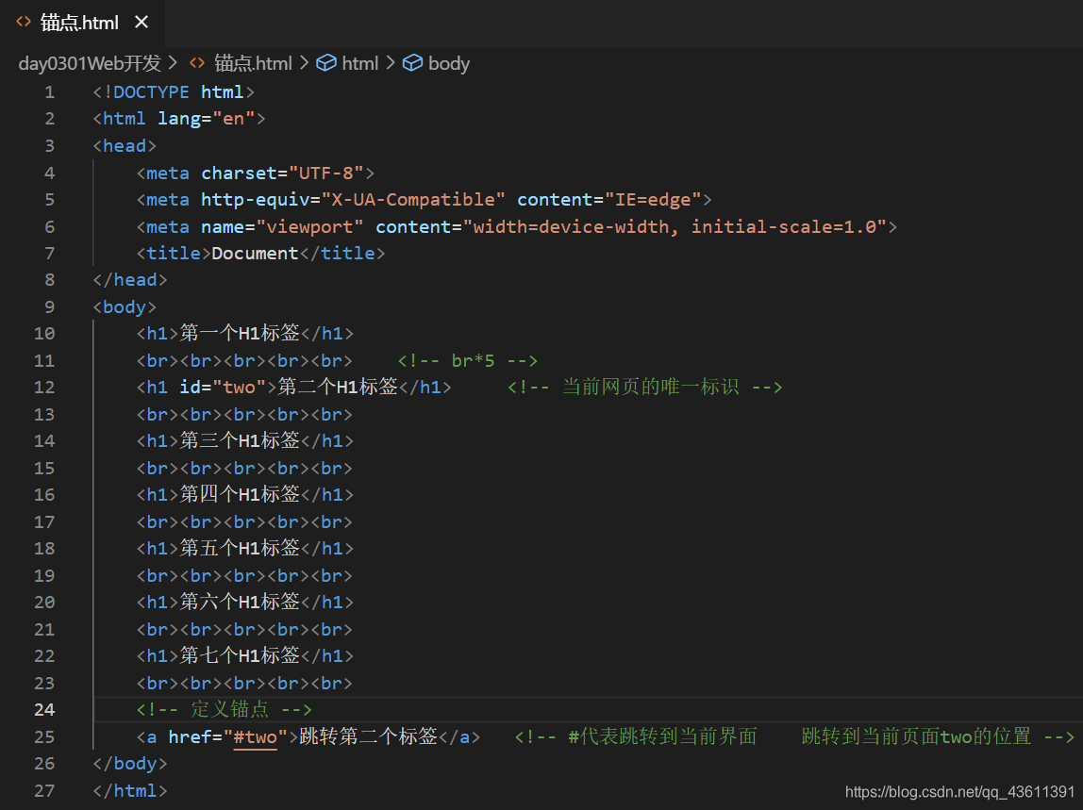Click "X-UA-Compatible" value on line 5

(413, 200)
